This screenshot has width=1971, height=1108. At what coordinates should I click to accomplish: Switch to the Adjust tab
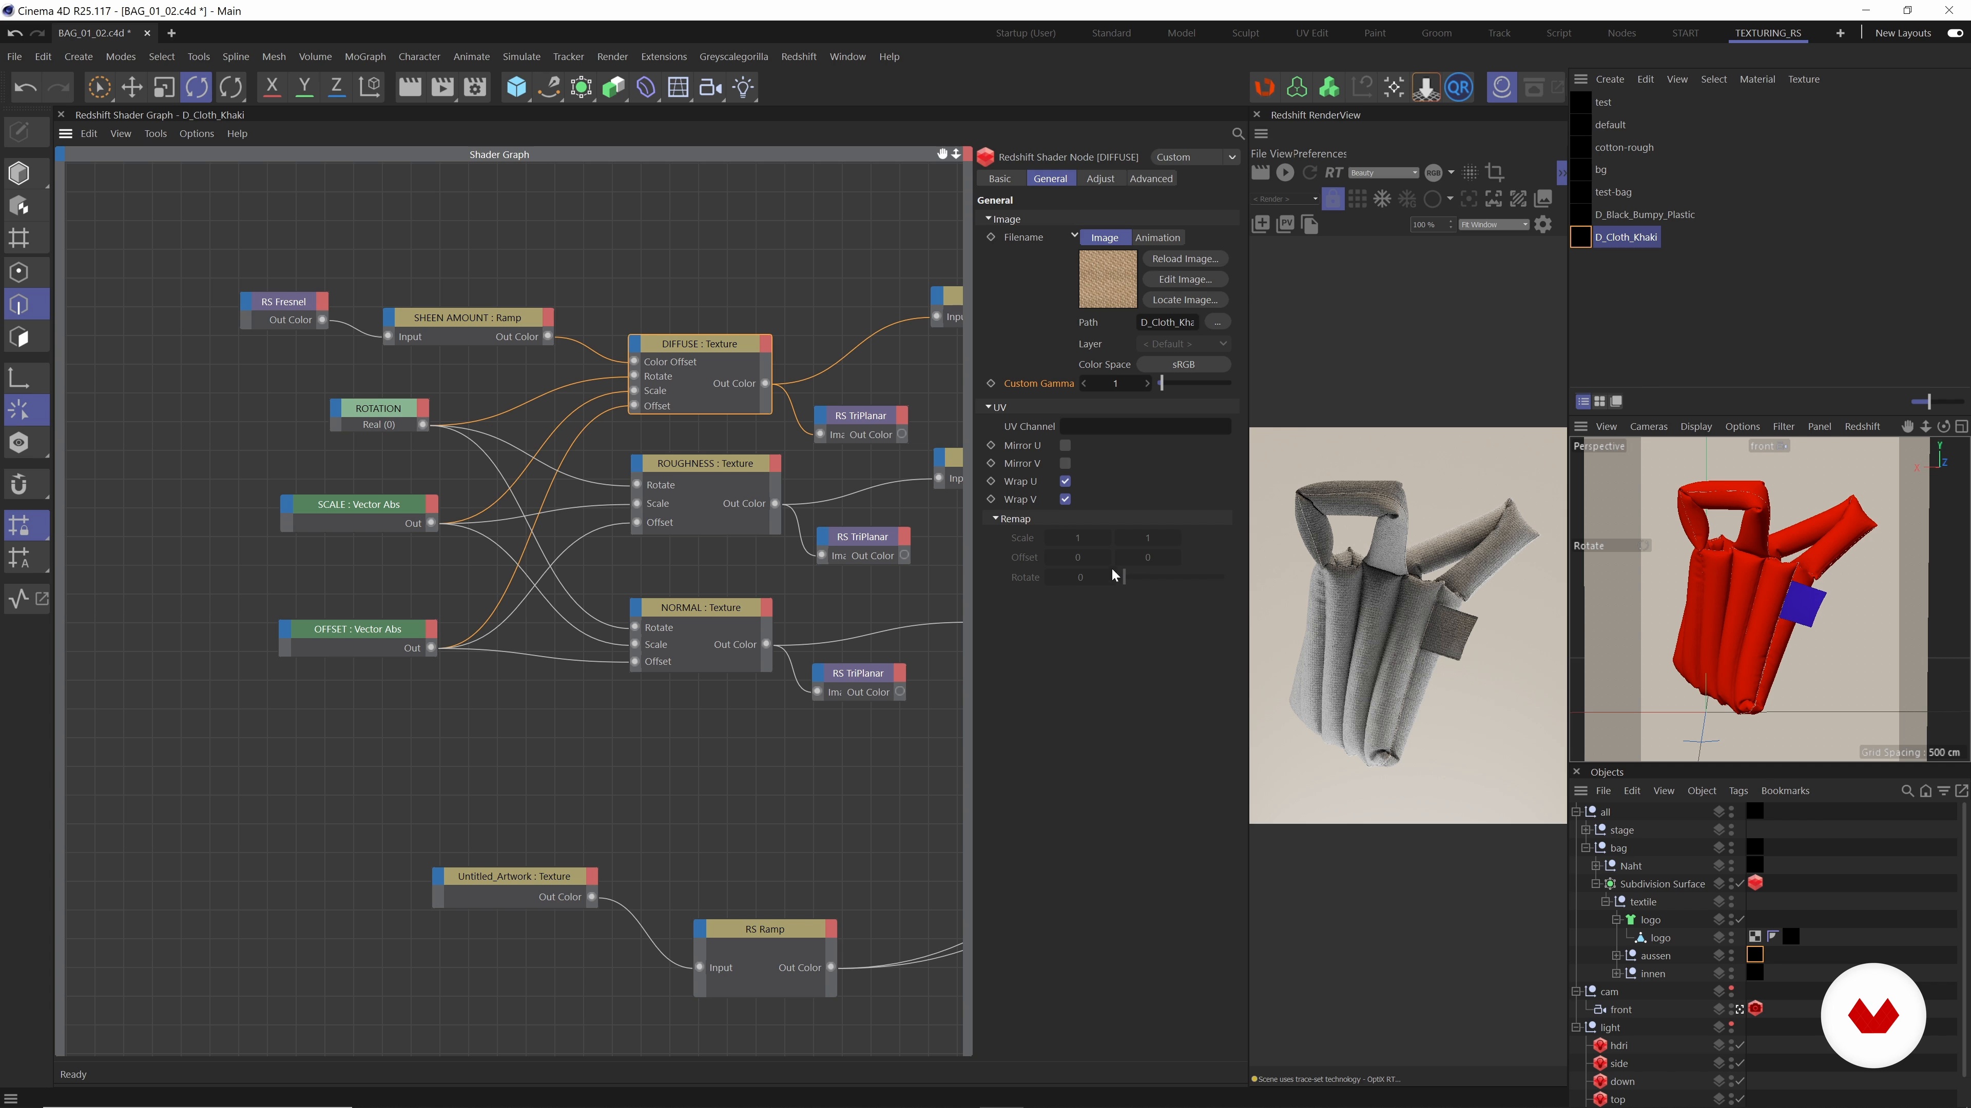pyautogui.click(x=1099, y=178)
